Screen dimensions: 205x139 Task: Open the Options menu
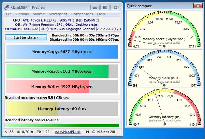point(22,14)
